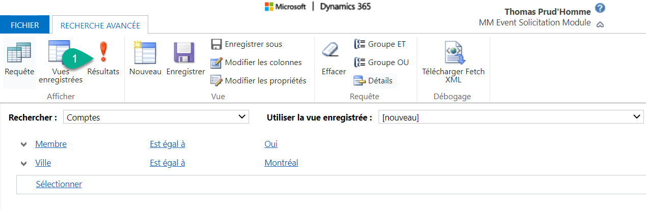
Task: Apply Groupe OU to criteria
Action: (382, 63)
